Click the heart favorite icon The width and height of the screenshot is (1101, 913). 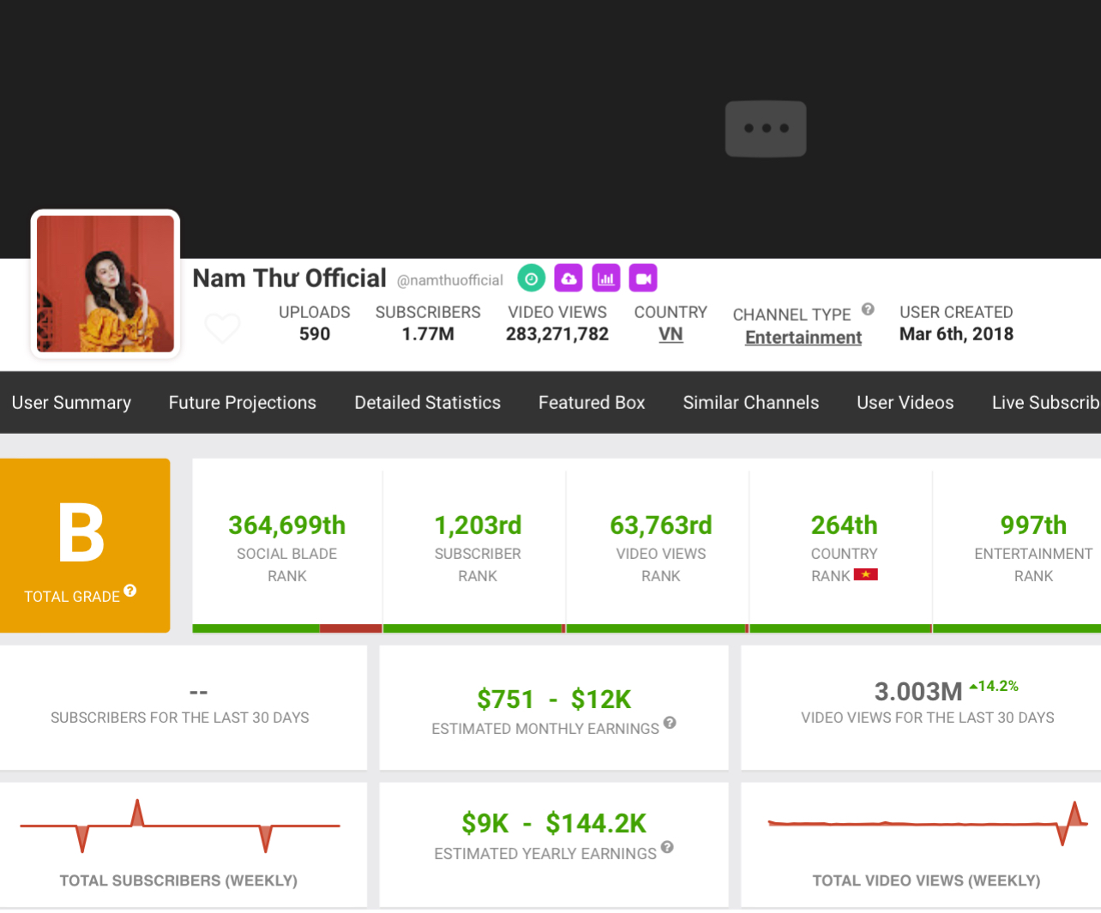click(x=222, y=328)
